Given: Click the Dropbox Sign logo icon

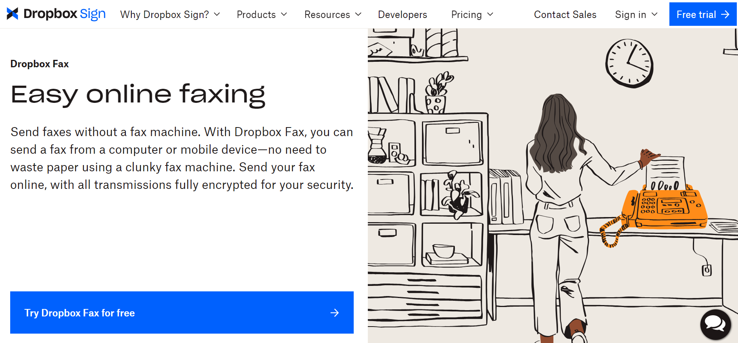Looking at the screenshot, I should tap(13, 14).
